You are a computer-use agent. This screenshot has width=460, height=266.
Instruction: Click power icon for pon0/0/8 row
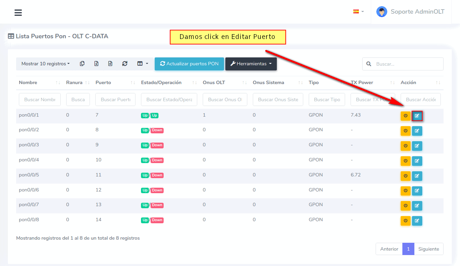tap(405, 221)
